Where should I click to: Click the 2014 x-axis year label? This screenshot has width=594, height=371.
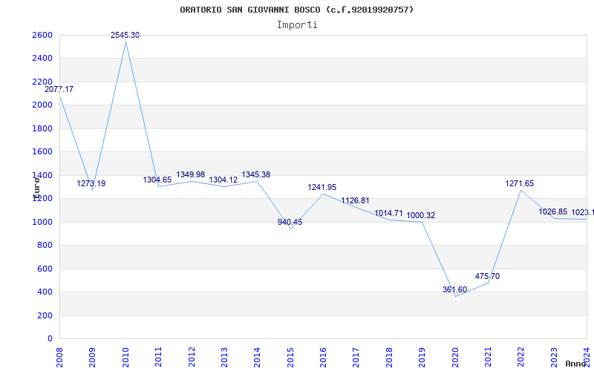(x=257, y=357)
